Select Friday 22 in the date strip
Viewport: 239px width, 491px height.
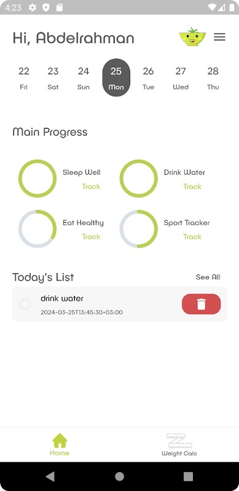point(23,78)
